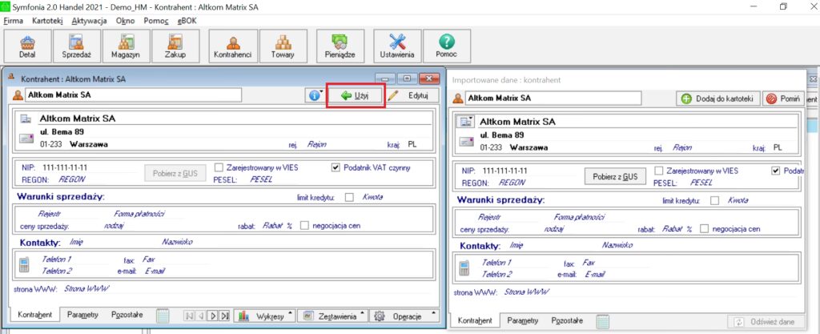Click the Użyj button
Viewport: 820px width, 334px height.
point(356,95)
